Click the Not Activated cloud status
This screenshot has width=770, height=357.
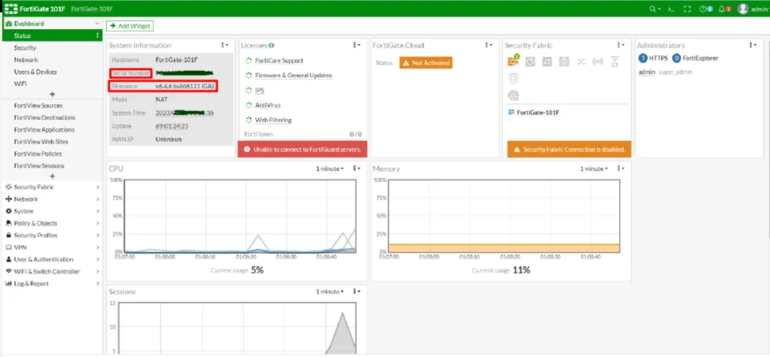click(x=425, y=63)
